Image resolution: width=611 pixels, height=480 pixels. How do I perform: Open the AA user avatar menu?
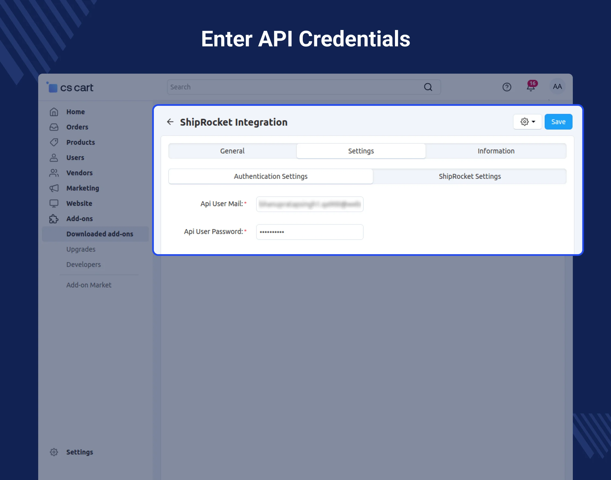(557, 86)
